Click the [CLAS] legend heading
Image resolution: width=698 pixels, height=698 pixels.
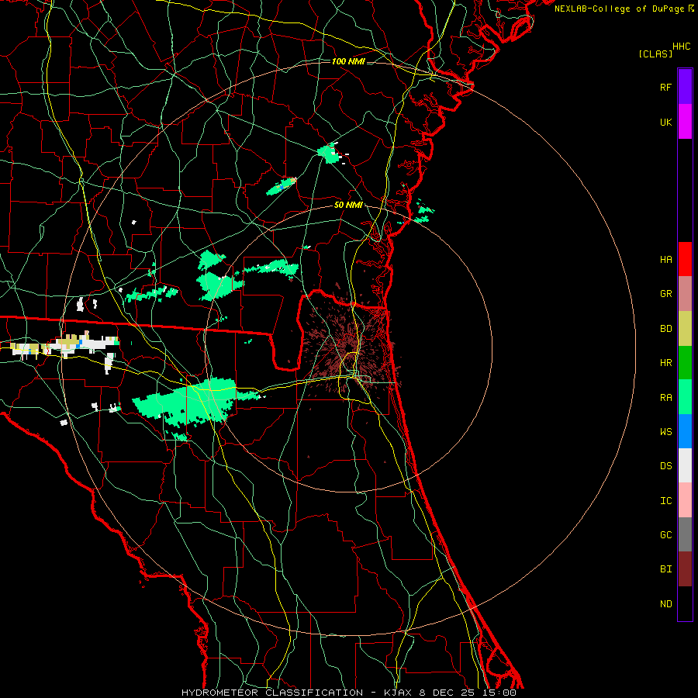pos(655,54)
